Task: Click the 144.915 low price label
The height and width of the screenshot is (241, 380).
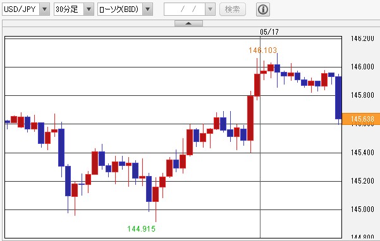Action: [142, 228]
